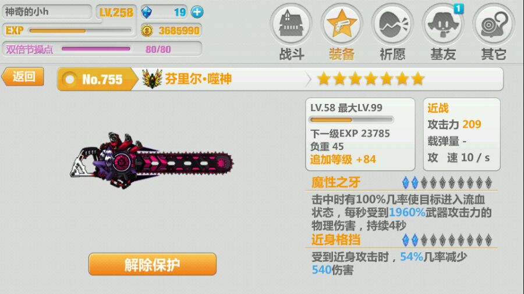This screenshot has width=524, height=294.
Task: Click the gold coin currency icon
Action: pos(147,31)
